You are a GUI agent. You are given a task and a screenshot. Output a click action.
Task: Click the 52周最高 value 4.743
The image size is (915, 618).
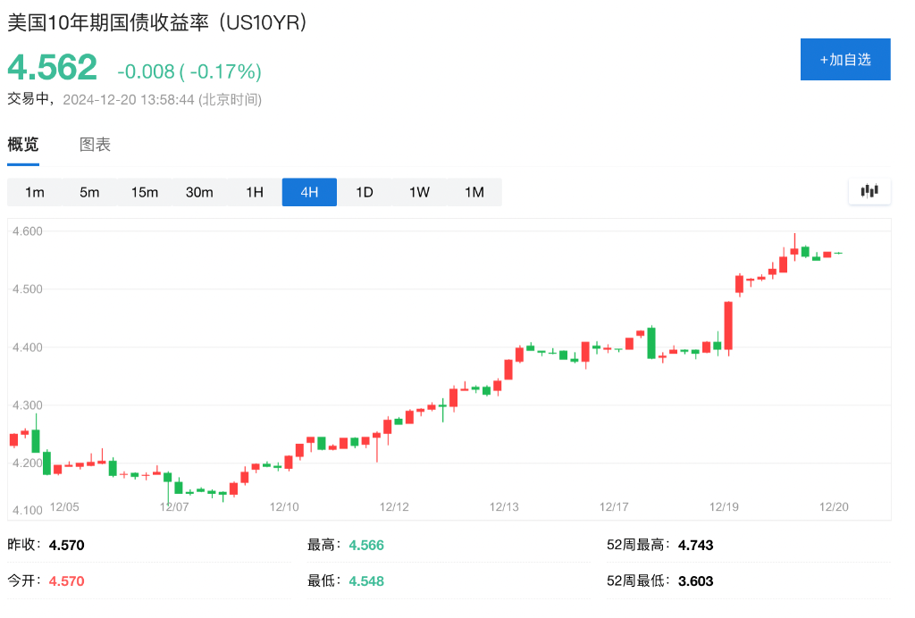pyautogui.click(x=695, y=544)
